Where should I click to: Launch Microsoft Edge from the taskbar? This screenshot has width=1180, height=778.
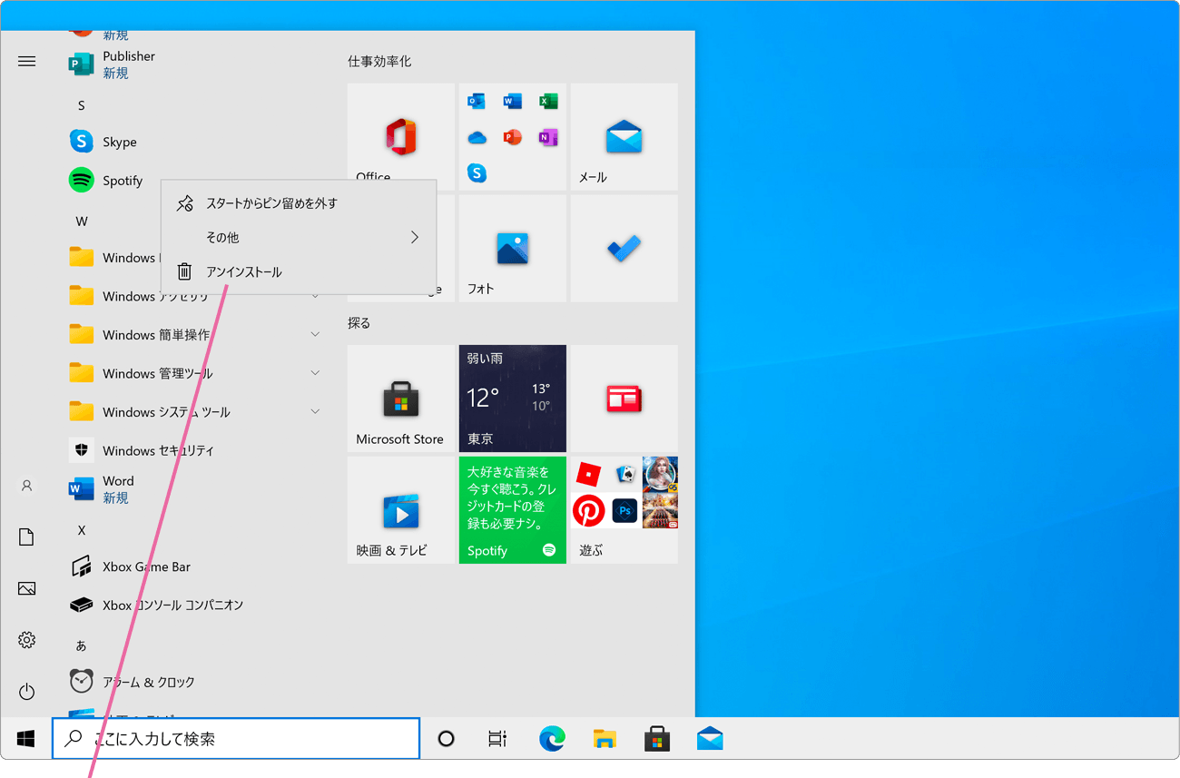pyautogui.click(x=552, y=739)
